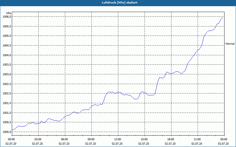This screenshot has height=147, width=236.
Task: Select the 1004,5 y-axis value
Action: (7, 46)
